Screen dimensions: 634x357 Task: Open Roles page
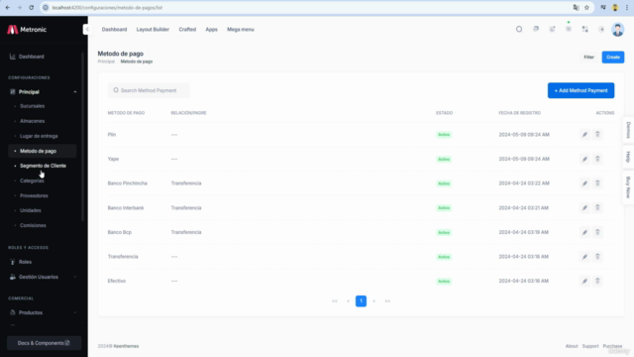[x=25, y=262]
